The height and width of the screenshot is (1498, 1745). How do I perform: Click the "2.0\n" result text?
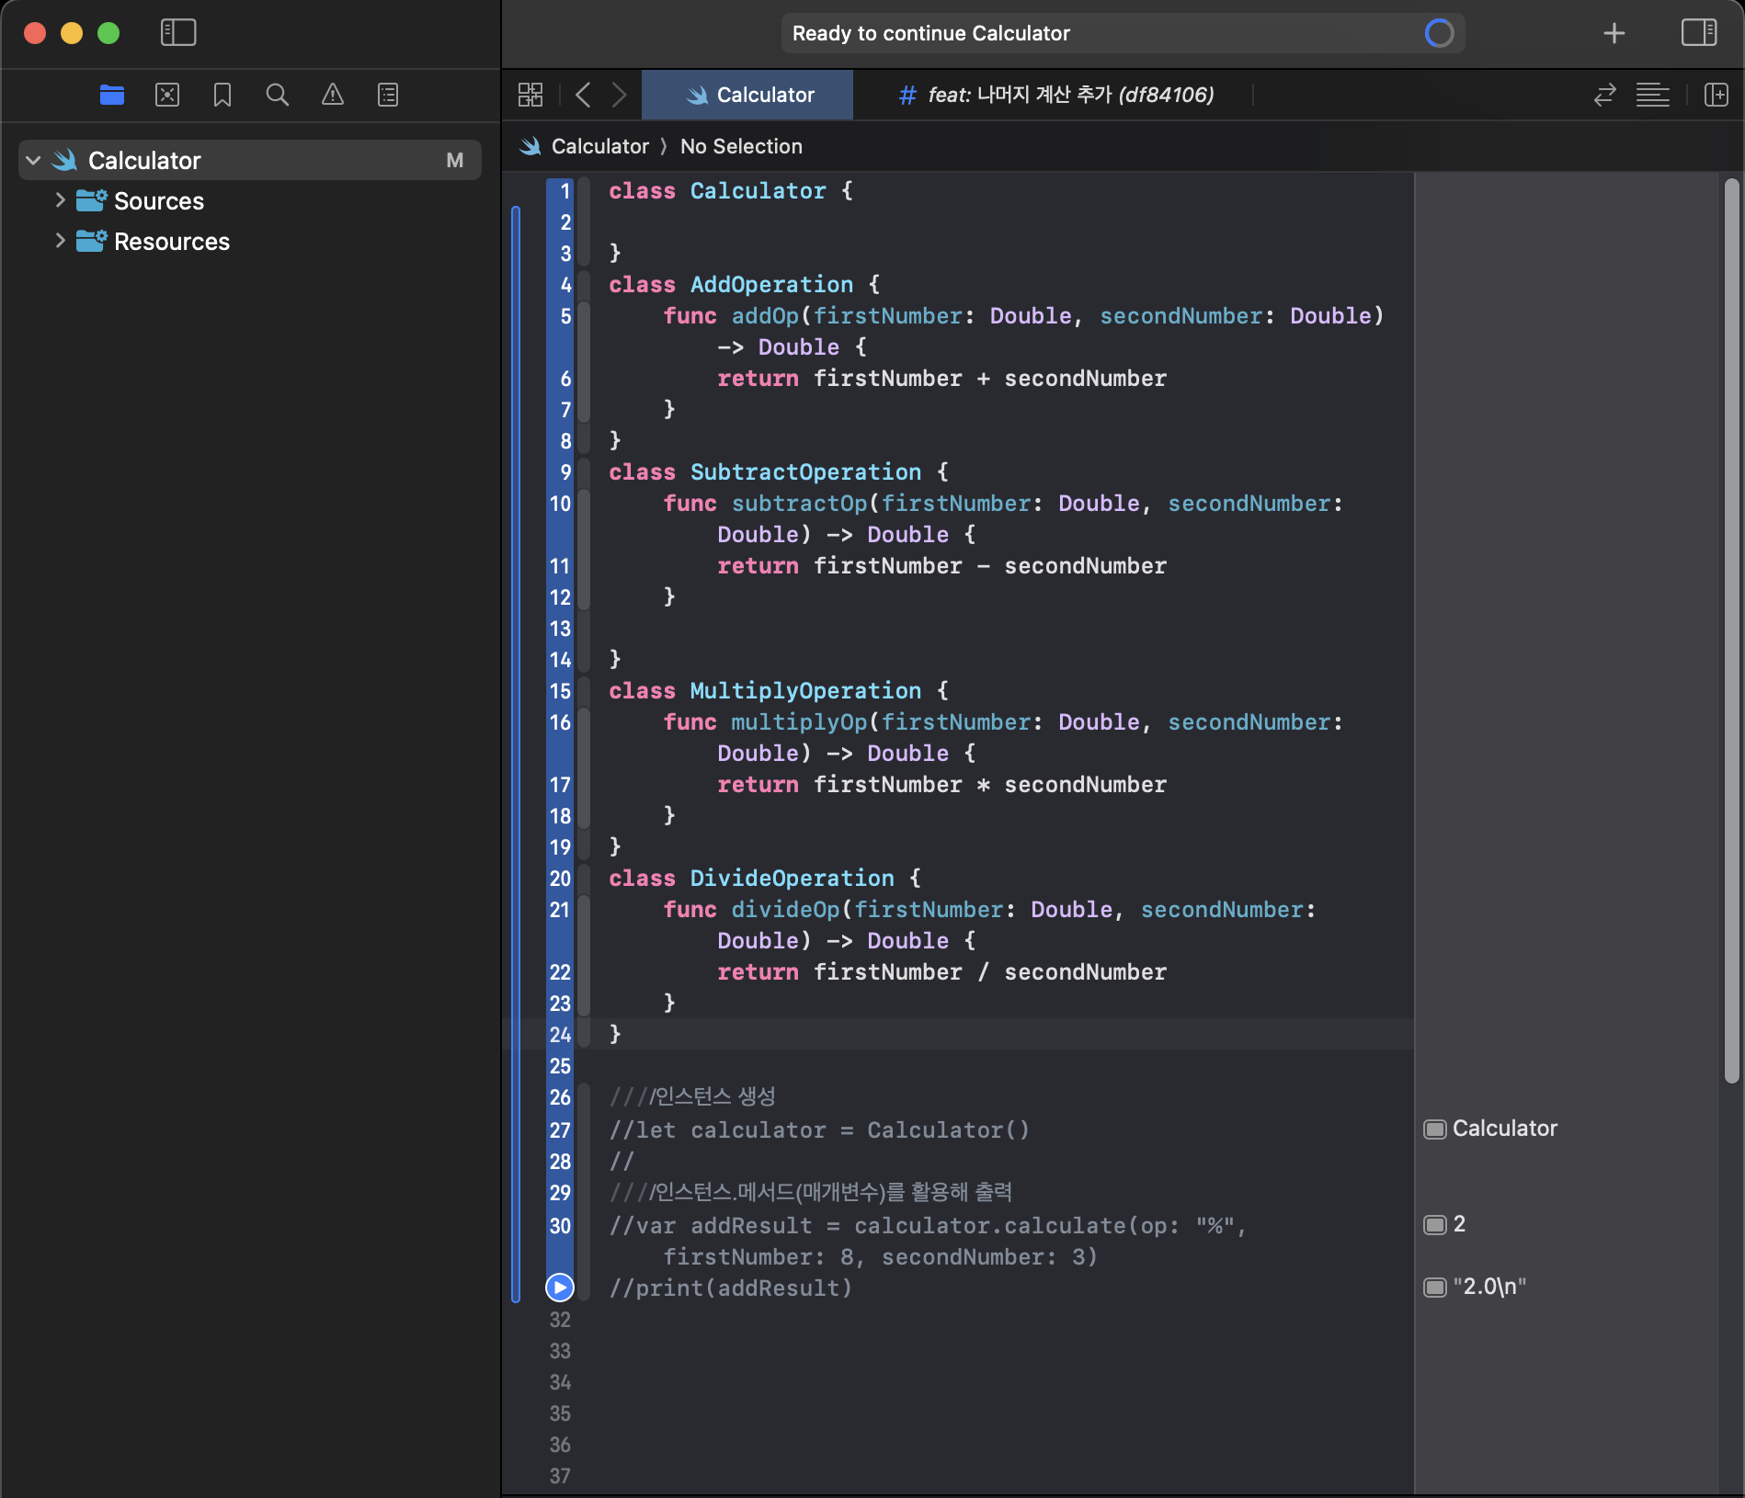[1489, 1287]
